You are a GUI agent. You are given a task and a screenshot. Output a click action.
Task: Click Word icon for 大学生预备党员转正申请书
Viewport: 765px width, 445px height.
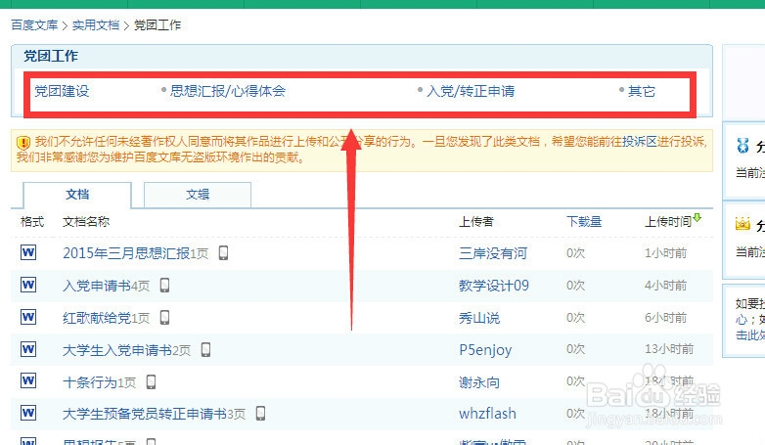pos(28,413)
